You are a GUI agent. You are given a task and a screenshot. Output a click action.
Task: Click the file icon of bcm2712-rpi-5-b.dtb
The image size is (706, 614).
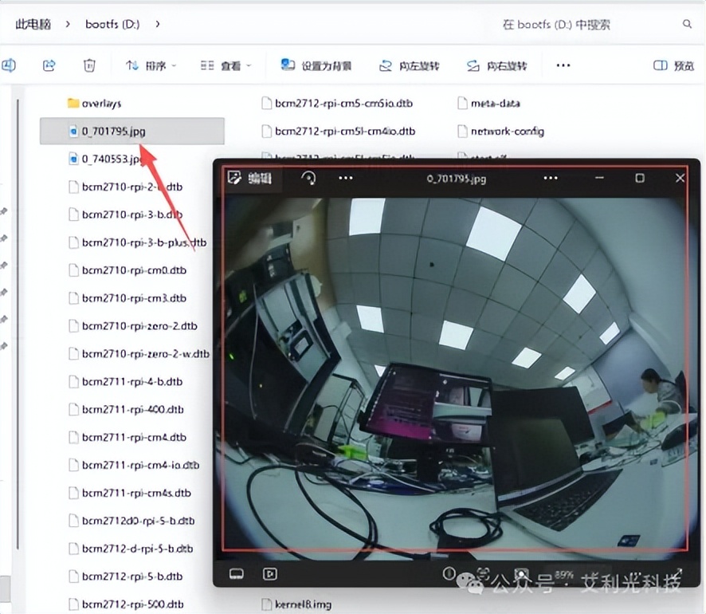[x=73, y=577]
